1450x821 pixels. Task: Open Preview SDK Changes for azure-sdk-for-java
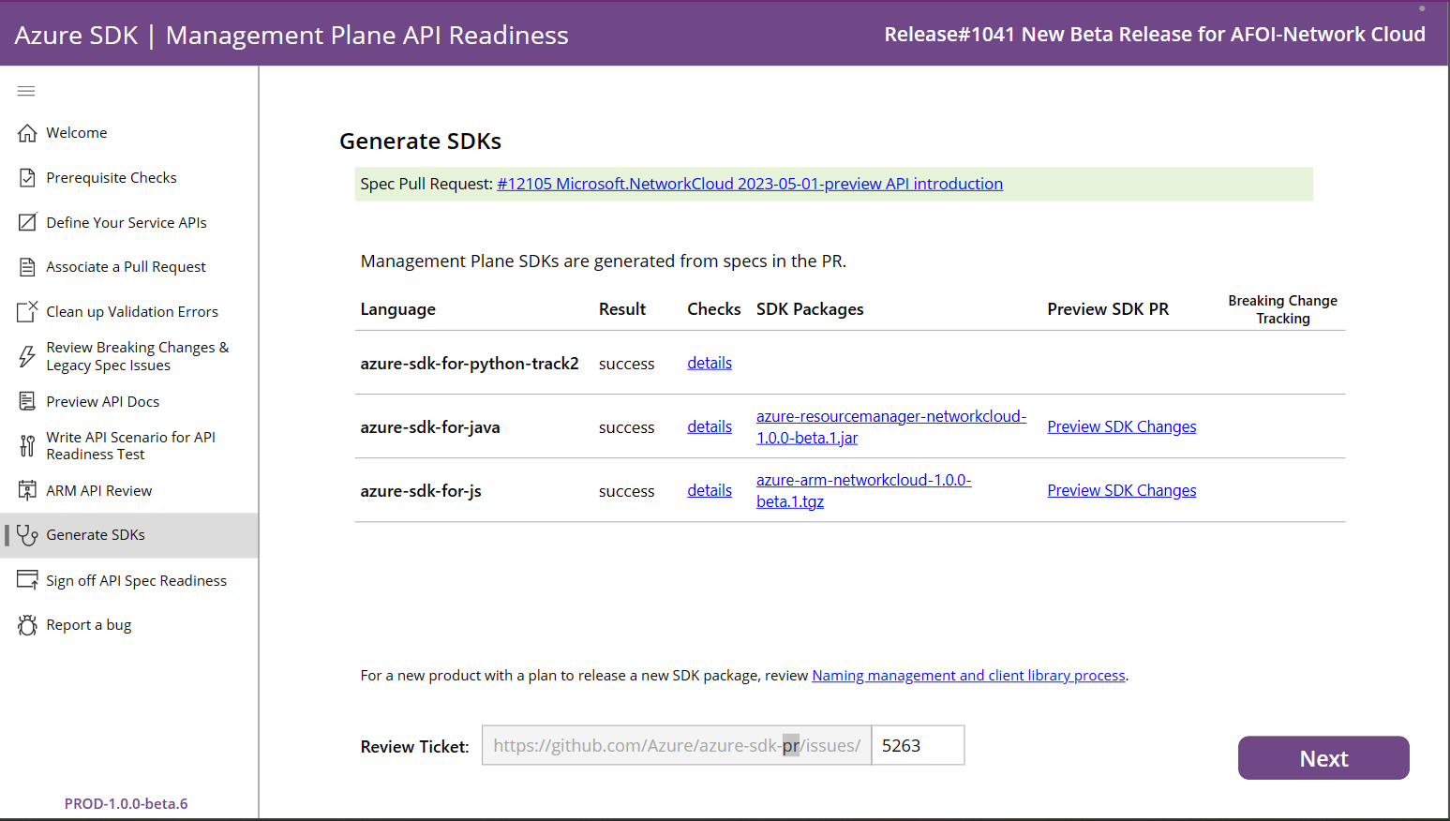pyautogui.click(x=1121, y=426)
